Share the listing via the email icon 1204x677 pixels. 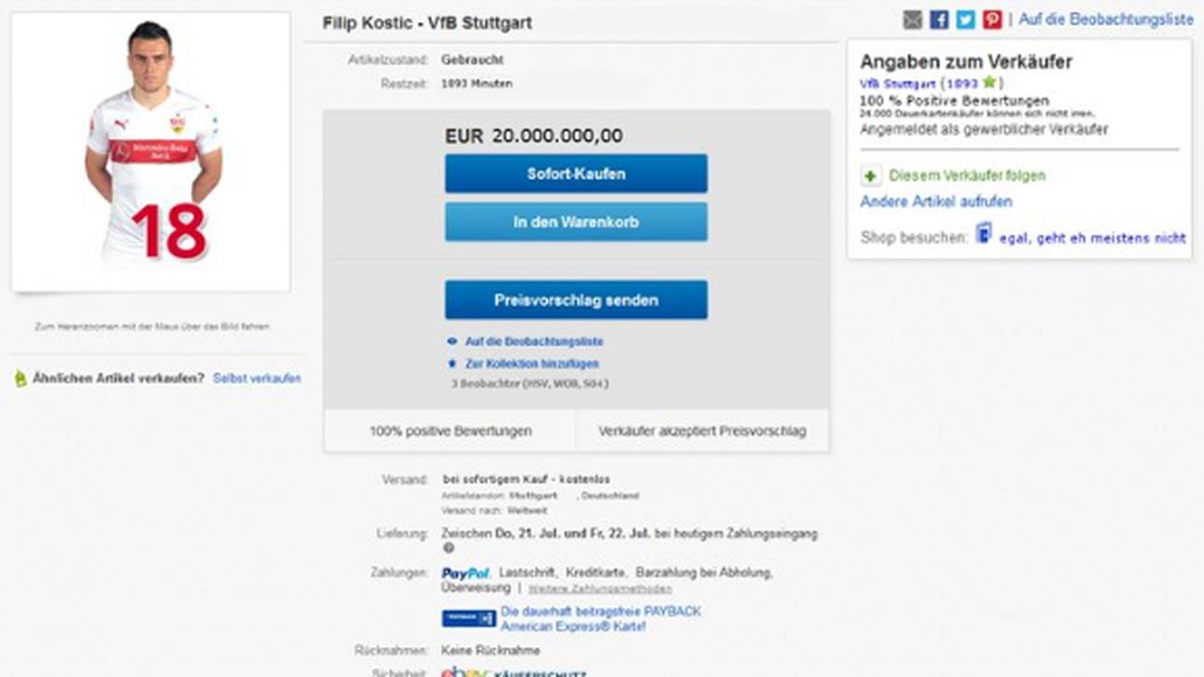pos(913,17)
